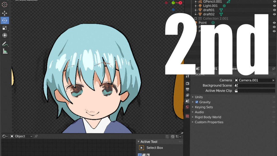Click the draft01 mesh data icon

(221, 10)
